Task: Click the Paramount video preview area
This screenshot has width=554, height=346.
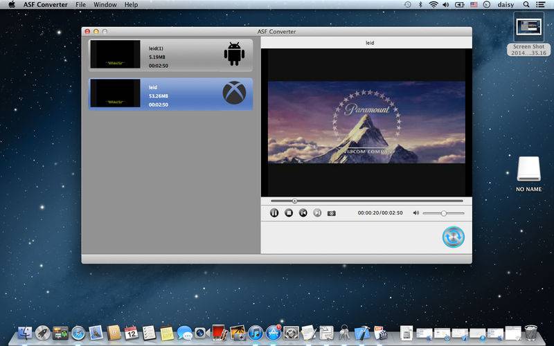Action: pos(366,122)
